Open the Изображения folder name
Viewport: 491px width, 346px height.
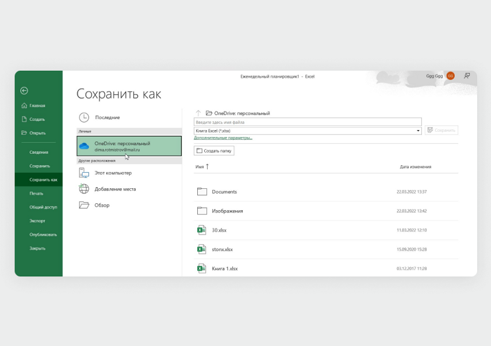(227, 211)
